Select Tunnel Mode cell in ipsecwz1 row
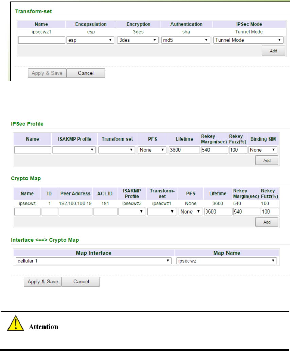 click(x=249, y=32)
